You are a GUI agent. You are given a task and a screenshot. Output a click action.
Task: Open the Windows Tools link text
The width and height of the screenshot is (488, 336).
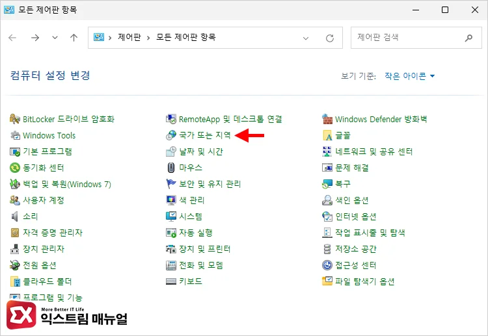coord(49,135)
